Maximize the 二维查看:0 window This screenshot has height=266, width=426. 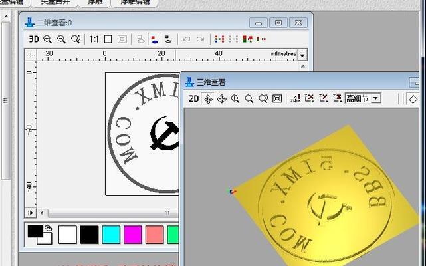pyautogui.click(x=278, y=23)
